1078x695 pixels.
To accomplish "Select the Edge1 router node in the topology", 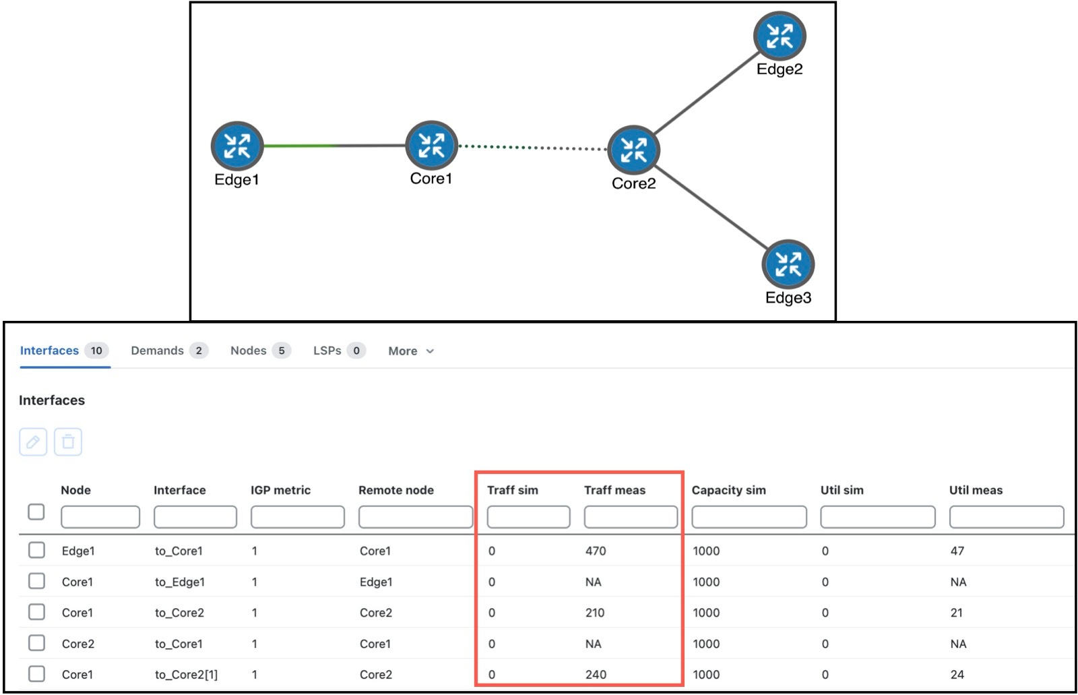I will click(x=236, y=144).
